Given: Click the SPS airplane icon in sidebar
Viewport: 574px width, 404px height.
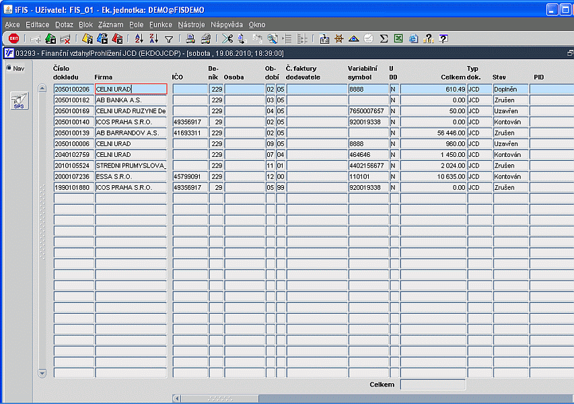Looking at the screenshot, I should [x=19, y=101].
